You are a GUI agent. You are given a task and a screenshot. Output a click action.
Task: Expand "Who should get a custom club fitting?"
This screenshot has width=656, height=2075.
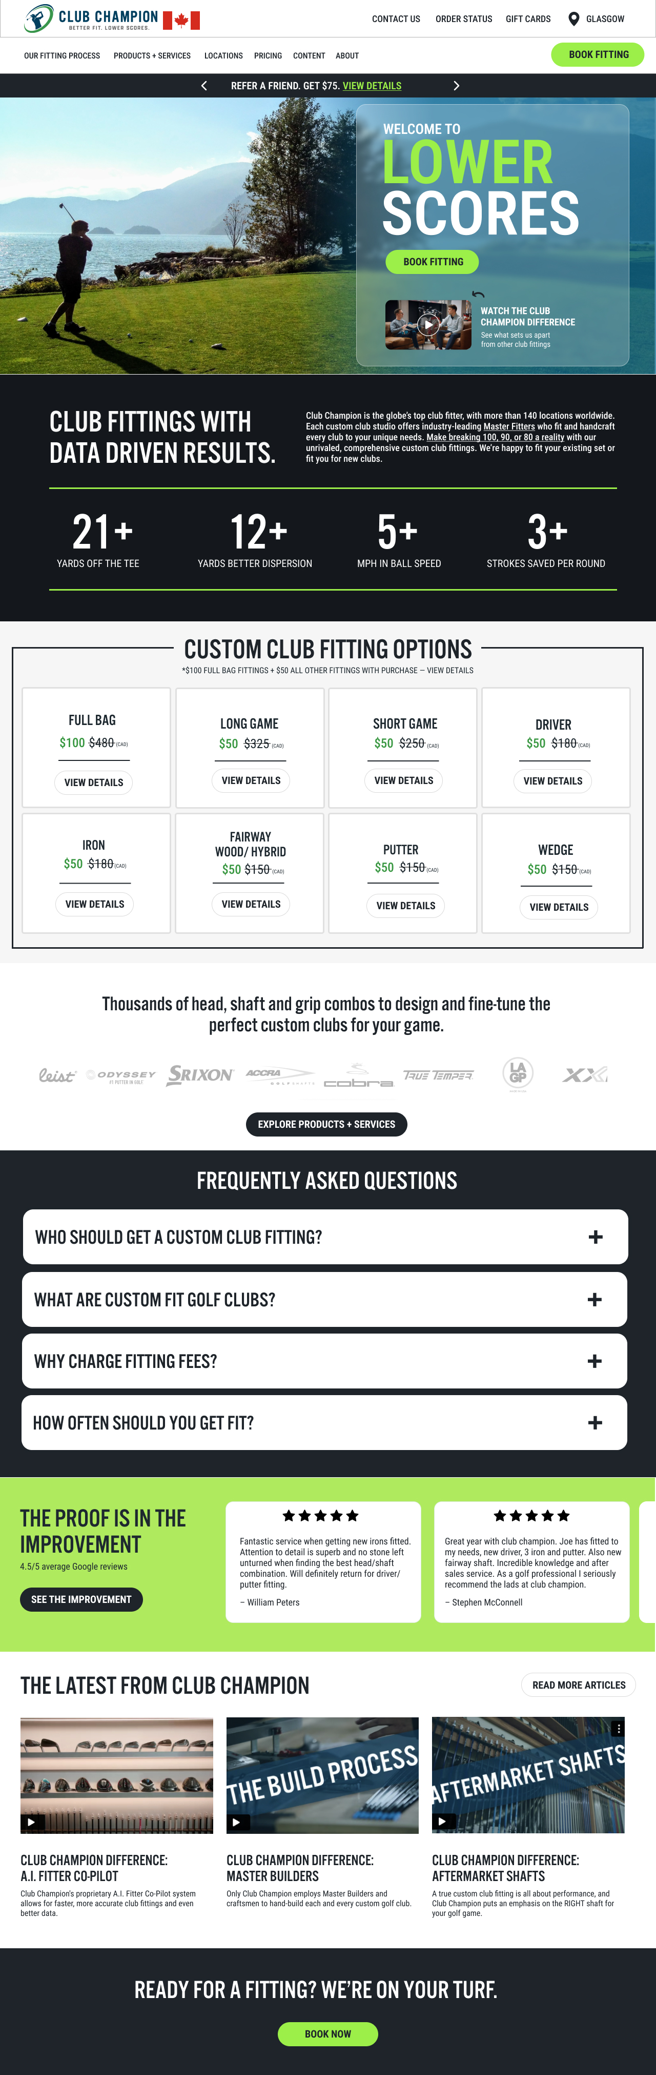click(x=595, y=1237)
